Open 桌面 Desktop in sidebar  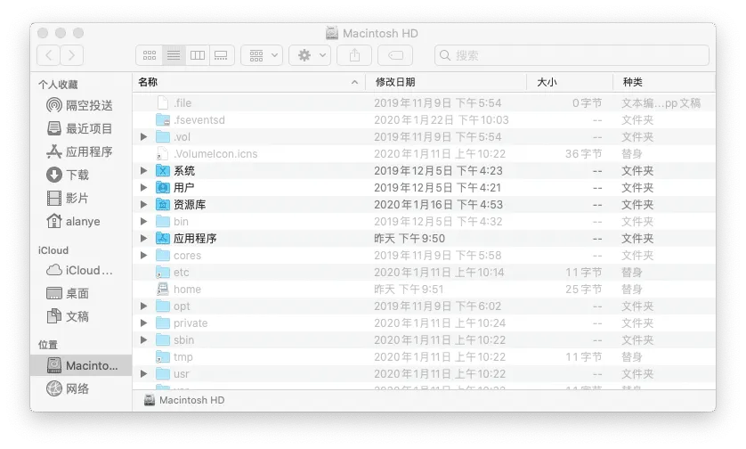[x=68, y=293]
